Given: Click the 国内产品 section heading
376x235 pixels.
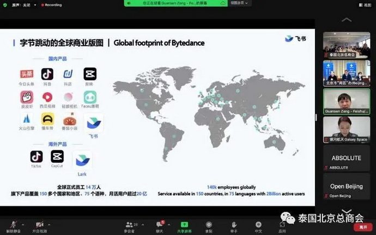Looking at the screenshot, I should [x=58, y=58].
